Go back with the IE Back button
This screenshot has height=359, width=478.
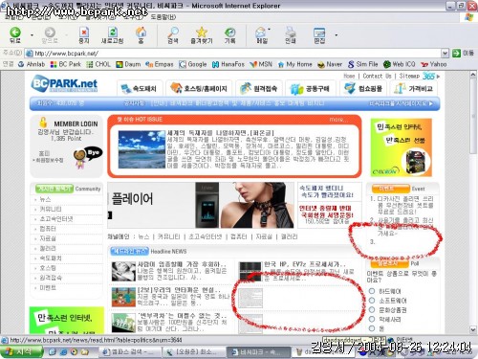click(x=15, y=34)
